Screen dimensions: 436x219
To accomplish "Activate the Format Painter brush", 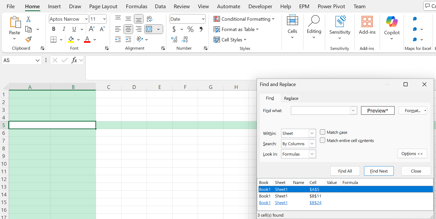I will (x=28, y=40).
